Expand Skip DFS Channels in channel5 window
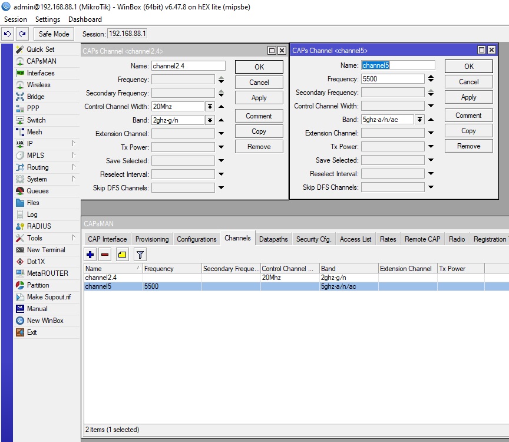The width and height of the screenshot is (509, 442). pos(431,187)
